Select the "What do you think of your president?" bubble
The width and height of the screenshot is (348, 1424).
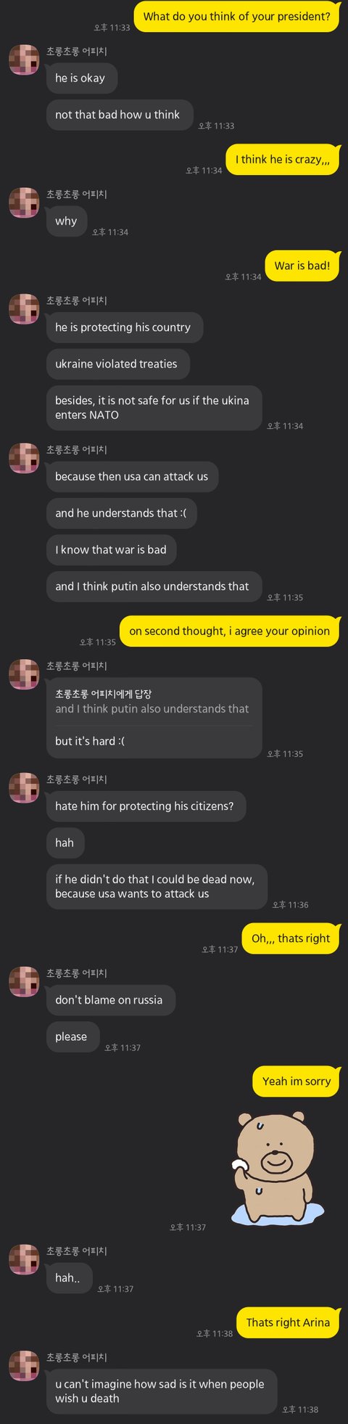[236, 17]
